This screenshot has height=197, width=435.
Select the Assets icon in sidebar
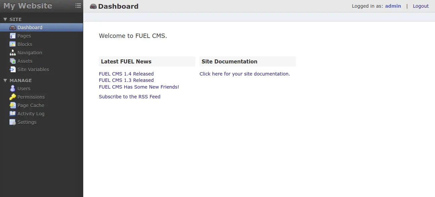point(12,61)
